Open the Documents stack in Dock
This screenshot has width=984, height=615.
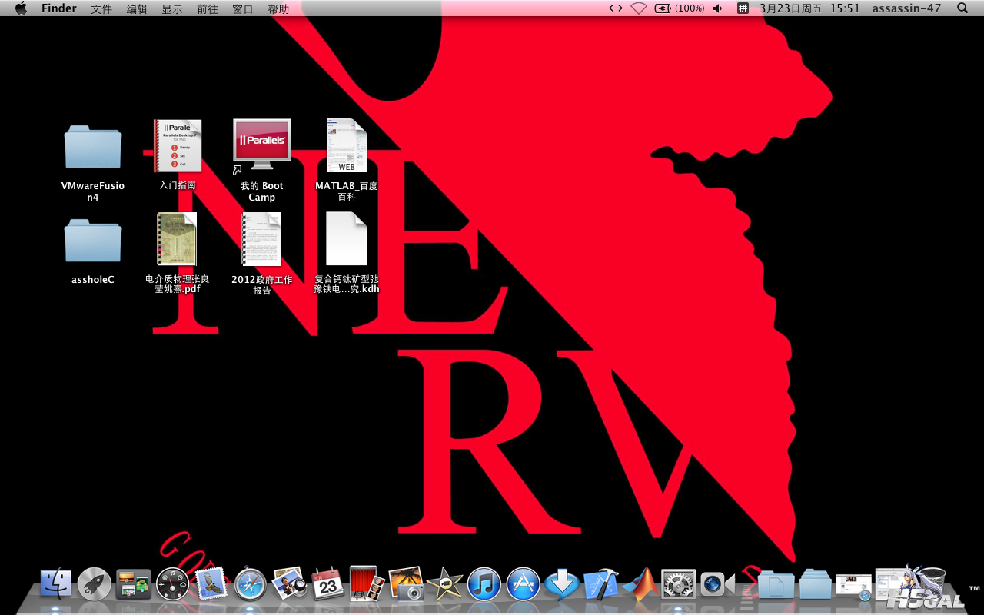[776, 585]
